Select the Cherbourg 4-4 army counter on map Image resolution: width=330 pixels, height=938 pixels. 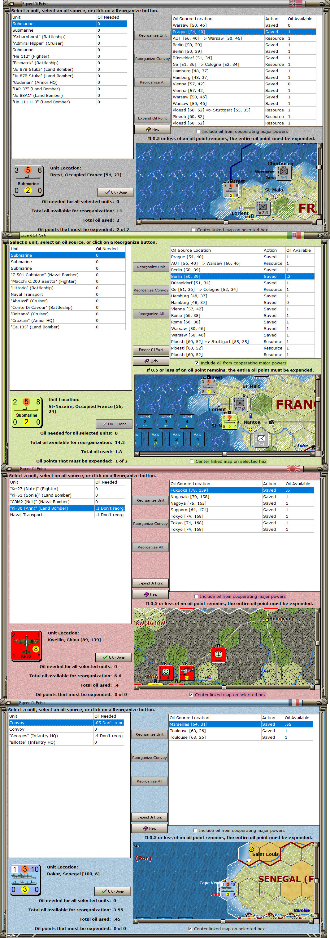284,173
